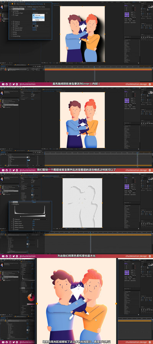Toggle the Color stopwatch
This screenshot has height=344, width=153.
14,26
